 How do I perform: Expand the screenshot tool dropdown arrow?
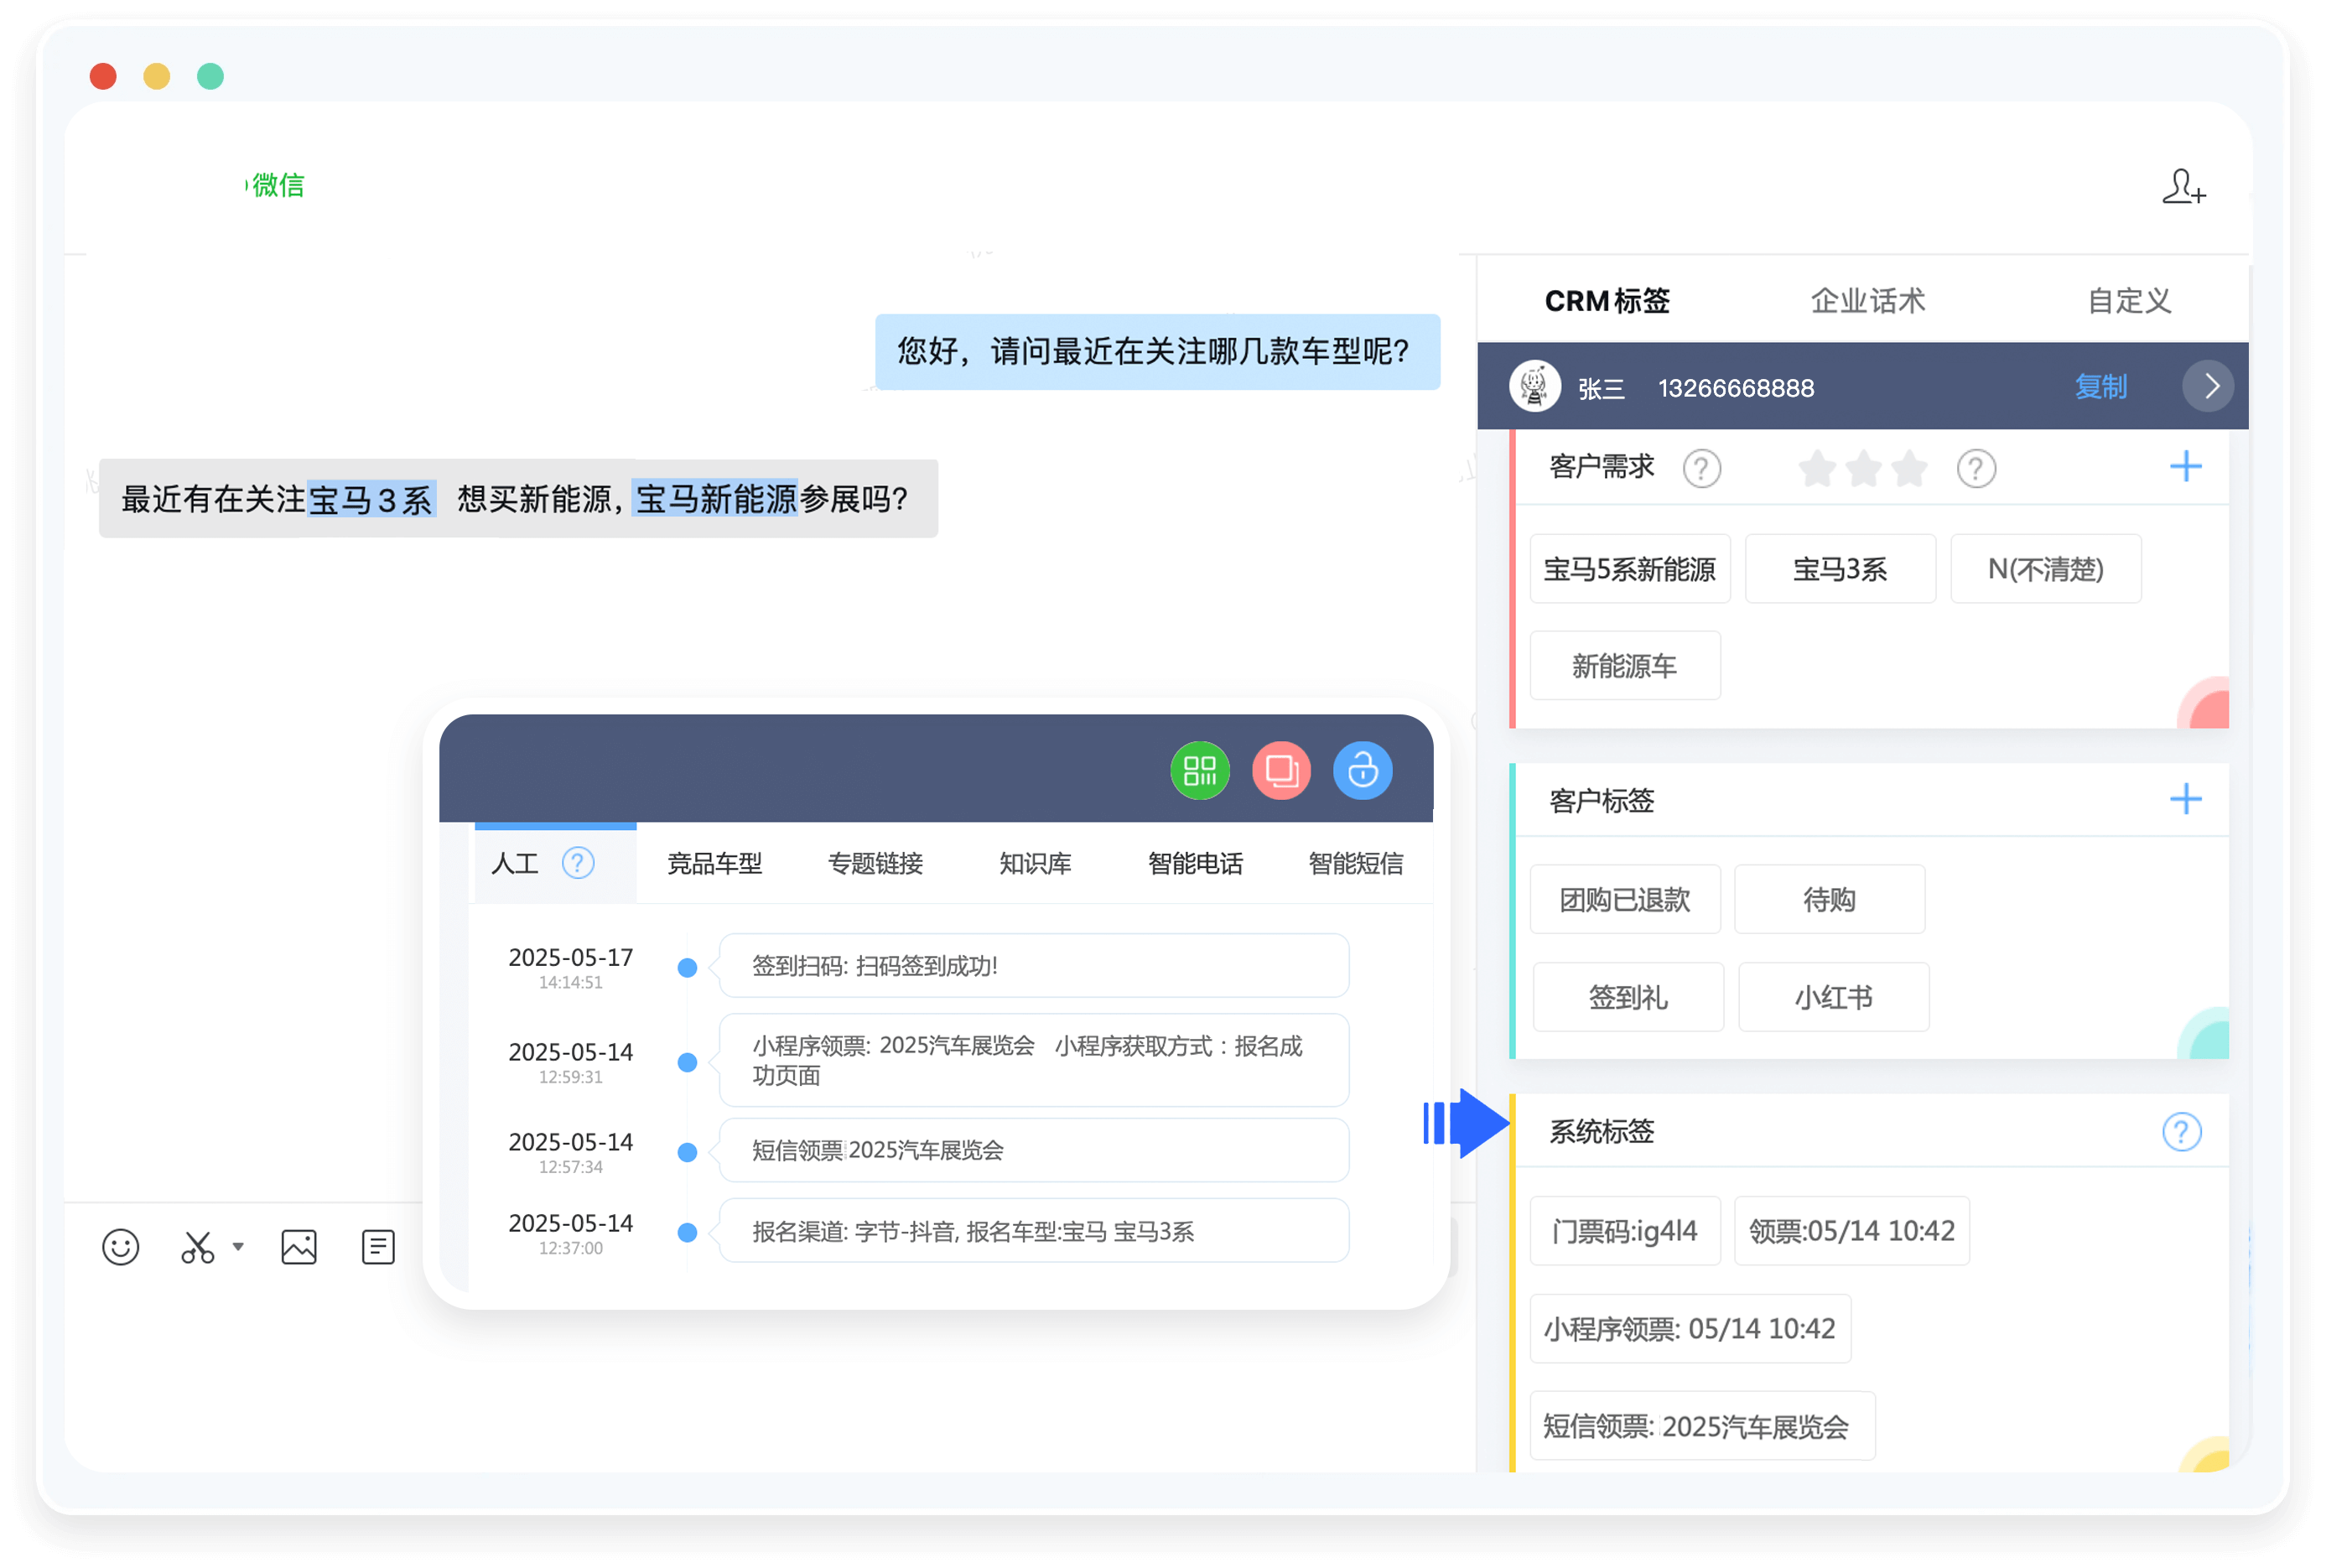click(x=238, y=1246)
